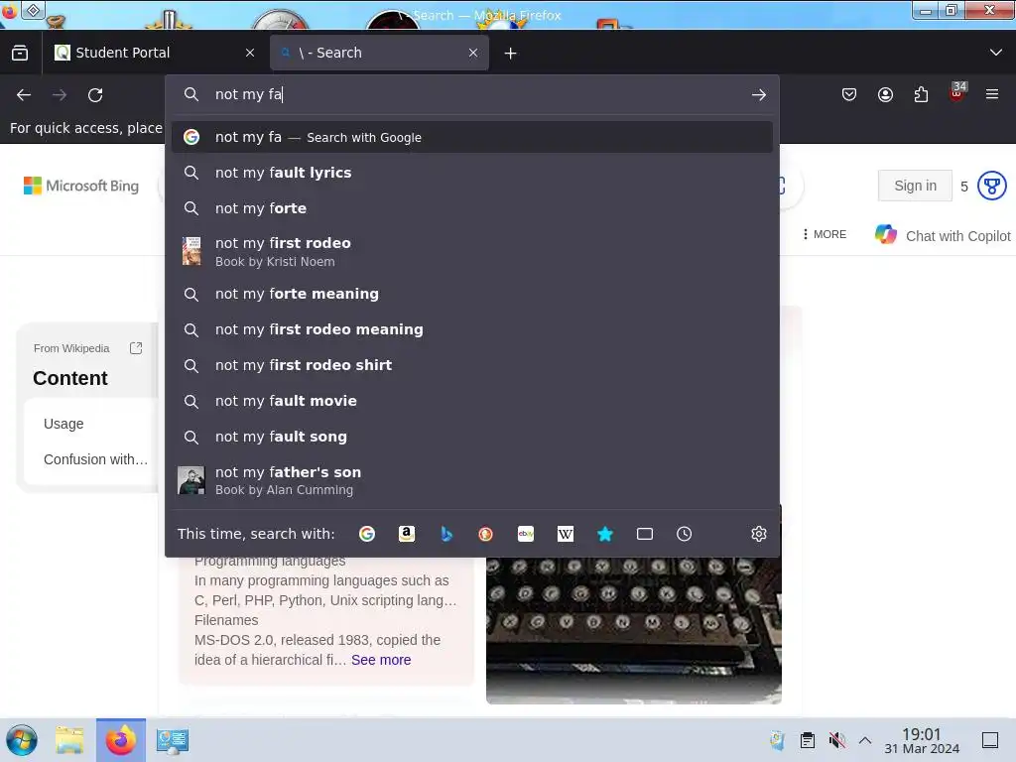Open search settings gear icon
The height and width of the screenshot is (762, 1016).
[x=759, y=534]
